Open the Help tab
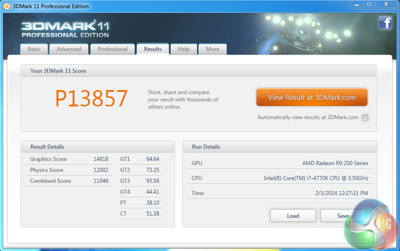The image size is (400, 251). point(184,49)
